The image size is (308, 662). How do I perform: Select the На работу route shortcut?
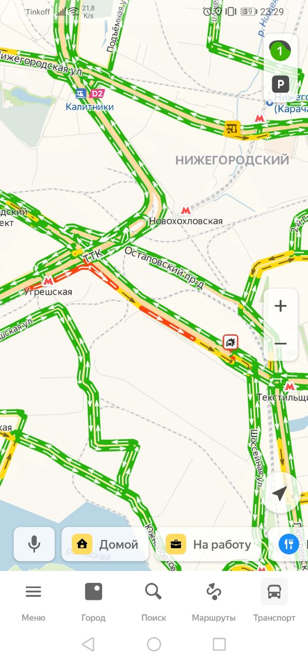[x=208, y=544]
